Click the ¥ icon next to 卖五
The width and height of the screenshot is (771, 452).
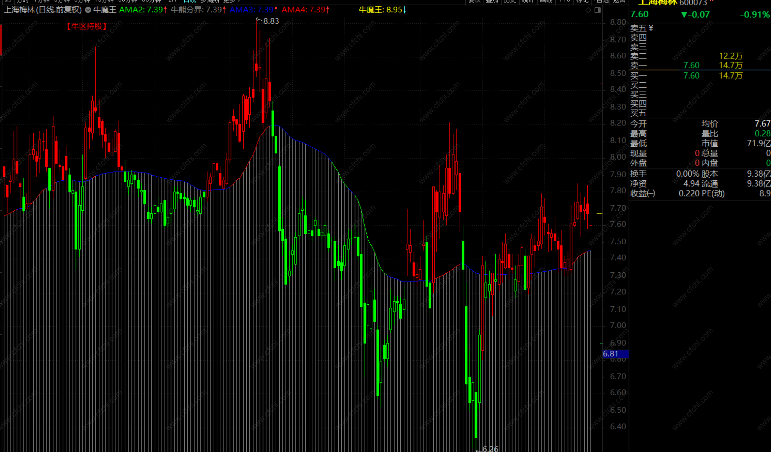[651, 28]
